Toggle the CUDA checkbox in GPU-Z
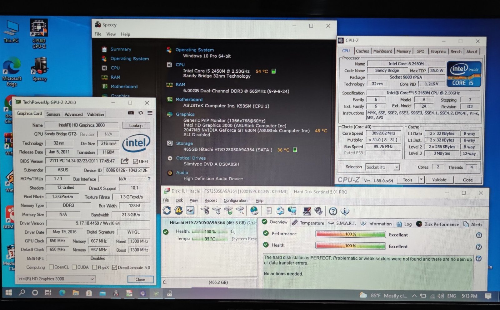The width and height of the screenshot is (500, 310). (74, 267)
